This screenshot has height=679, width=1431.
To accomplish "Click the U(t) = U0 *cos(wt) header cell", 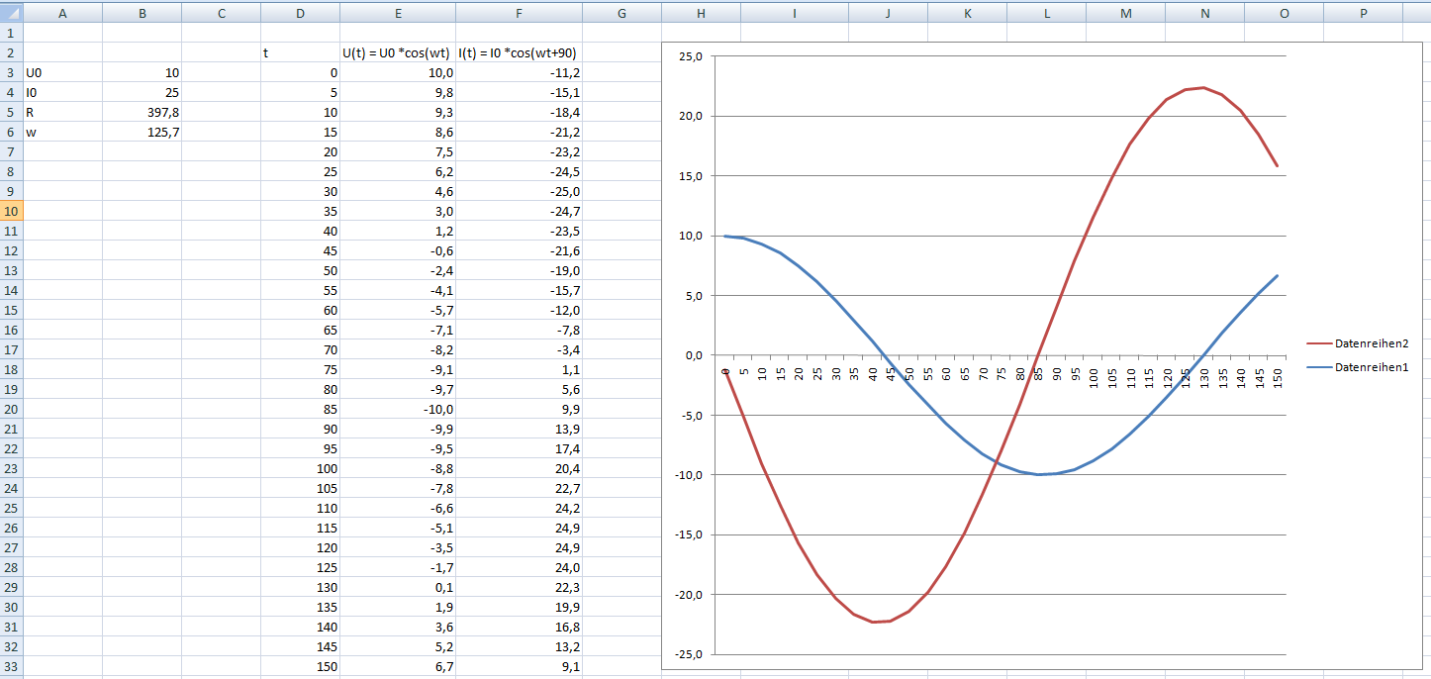I will pyautogui.click(x=398, y=52).
